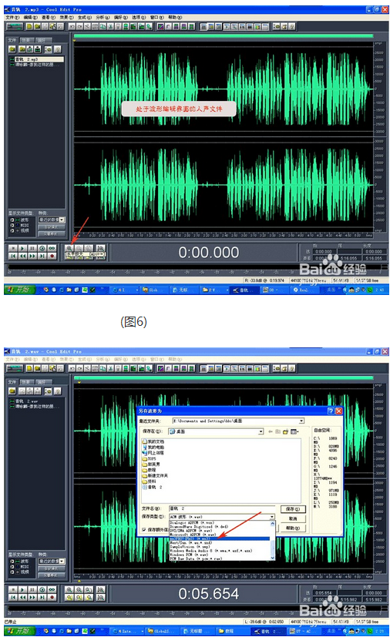Select 新建文件夹 folder in save dialog
Image resolution: width=390 pixels, height=637 pixels.
pos(155,475)
